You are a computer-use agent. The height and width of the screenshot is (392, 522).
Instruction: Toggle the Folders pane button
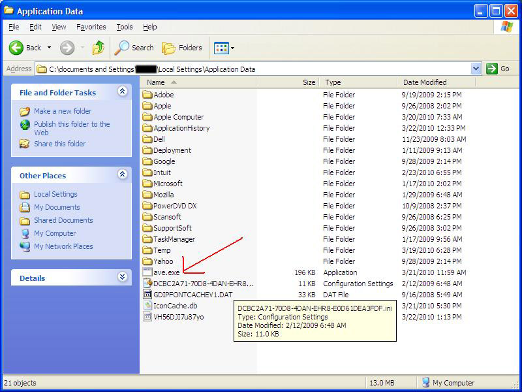point(182,48)
